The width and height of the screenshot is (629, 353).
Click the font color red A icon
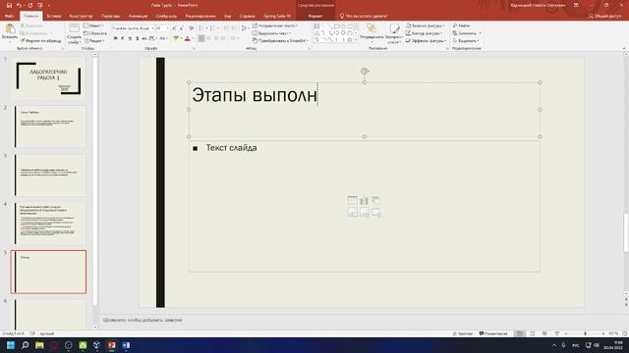click(x=187, y=38)
